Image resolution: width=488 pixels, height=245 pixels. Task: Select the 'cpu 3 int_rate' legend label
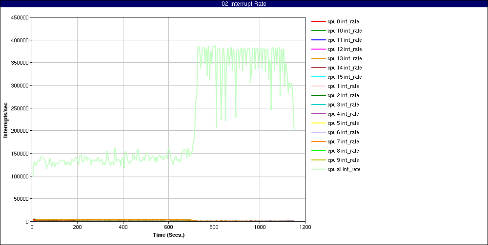point(343,105)
